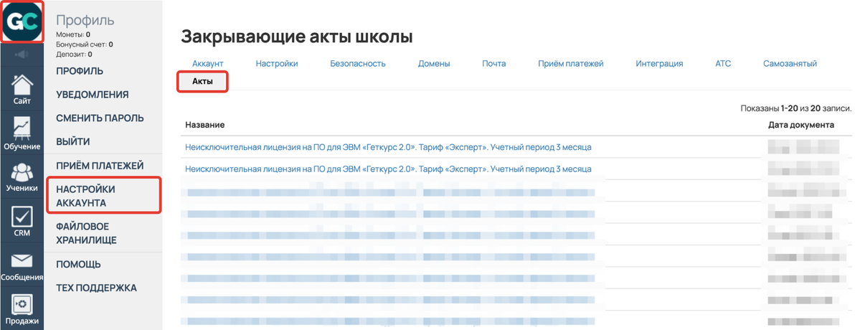Open НАСТРОЙКИ АККАУНТА menu item
Screen dimensions: 860x330
pyautogui.click(x=85, y=197)
